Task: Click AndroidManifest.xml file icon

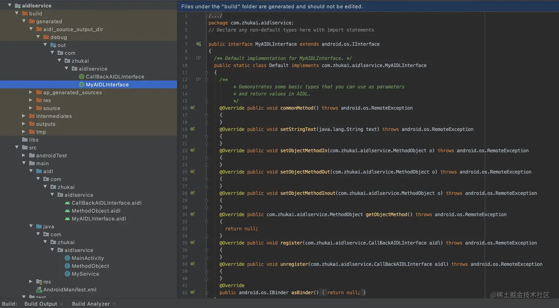Action: pos(39,290)
